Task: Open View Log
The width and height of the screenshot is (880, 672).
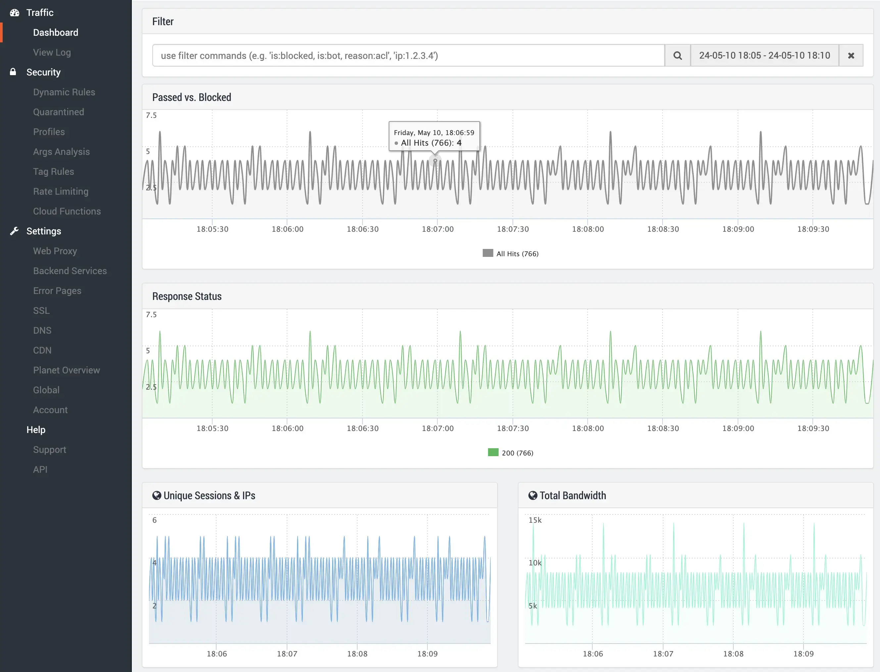Action: click(52, 52)
